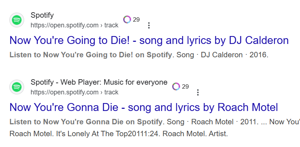Click the "Spotify" site name on first result
The width and height of the screenshot is (300, 147).
(x=42, y=15)
